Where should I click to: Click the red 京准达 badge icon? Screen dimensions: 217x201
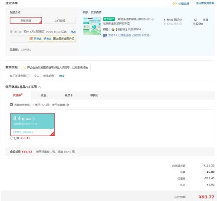click(x=31, y=38)
